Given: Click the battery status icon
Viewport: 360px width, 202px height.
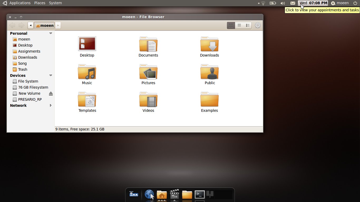Looking at the screenshot, I should click(x=273, y=3).
